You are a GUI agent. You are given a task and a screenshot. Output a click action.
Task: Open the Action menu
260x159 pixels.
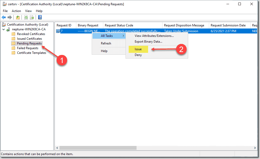click(x=16, y=11)
